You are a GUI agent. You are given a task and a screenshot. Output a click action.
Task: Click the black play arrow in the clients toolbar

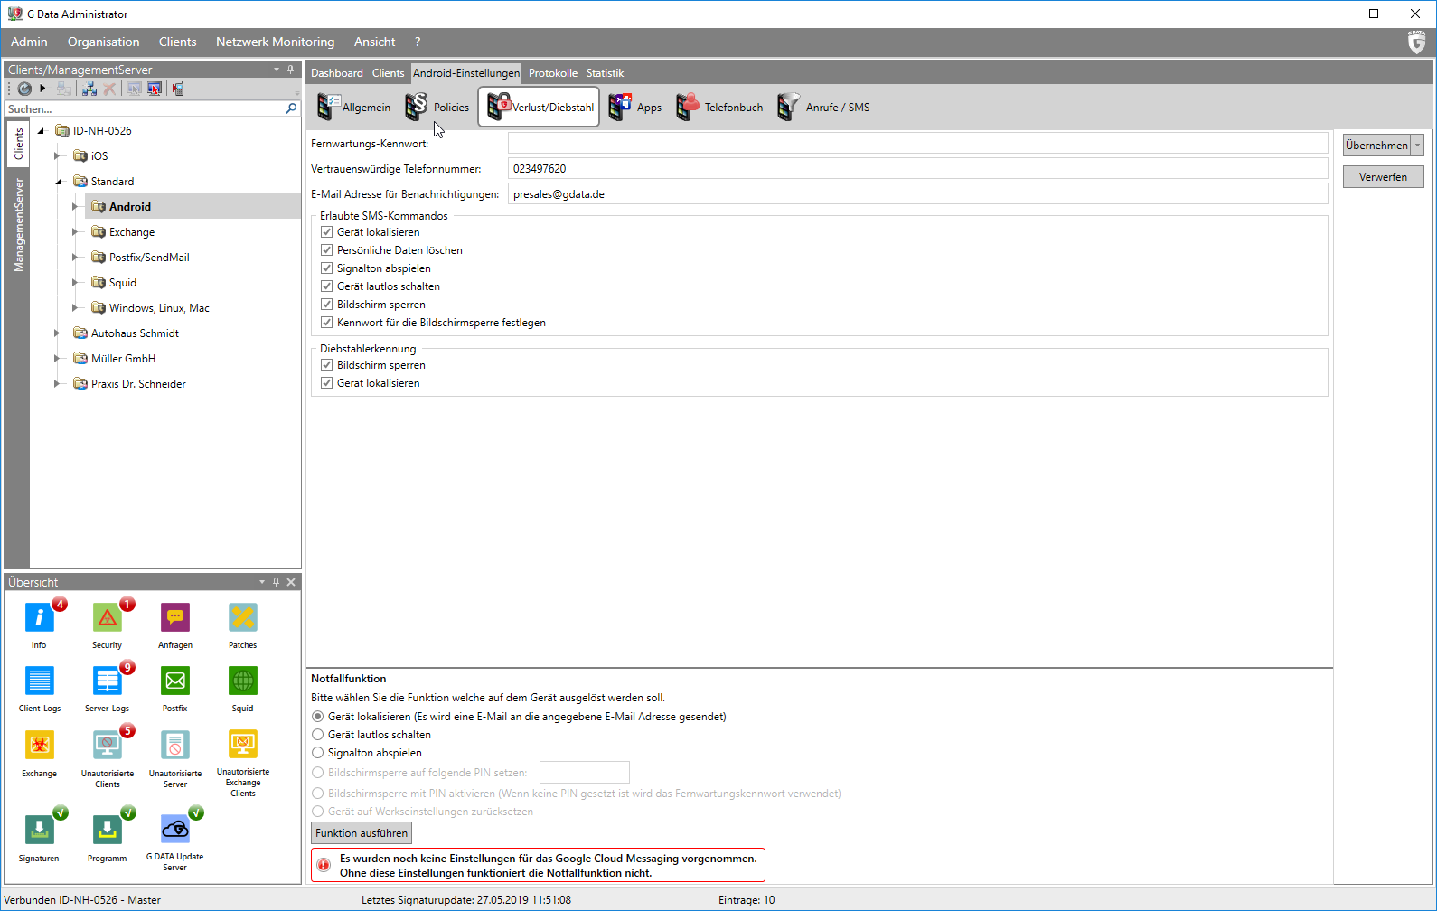(x=42, y=89)
